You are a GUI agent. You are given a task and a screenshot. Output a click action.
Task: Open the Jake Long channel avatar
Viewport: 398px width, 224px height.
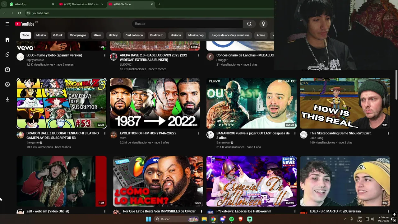pyautogui.click(x=303, y=135)
